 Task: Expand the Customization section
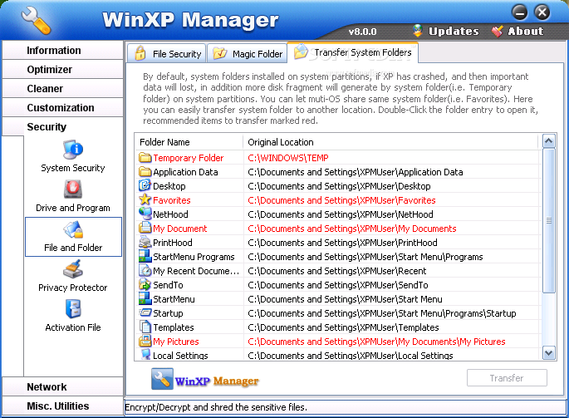62,108
